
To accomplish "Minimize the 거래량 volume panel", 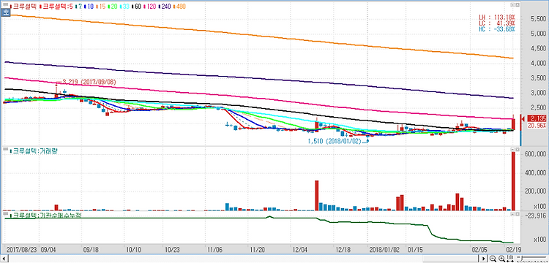I will click(512, 150).
